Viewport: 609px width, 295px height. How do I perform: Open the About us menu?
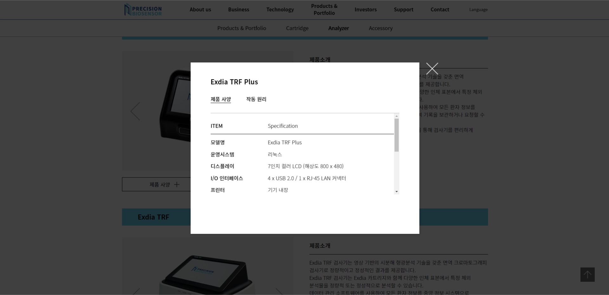click(x=200, y=10)
